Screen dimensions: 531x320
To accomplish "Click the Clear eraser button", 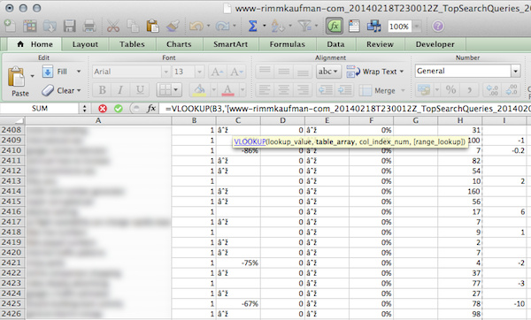I will 61,90.
